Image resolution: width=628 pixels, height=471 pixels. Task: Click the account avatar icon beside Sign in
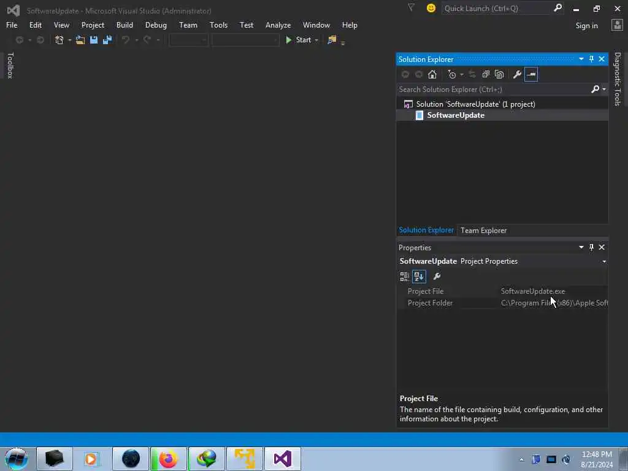(617, 25)
